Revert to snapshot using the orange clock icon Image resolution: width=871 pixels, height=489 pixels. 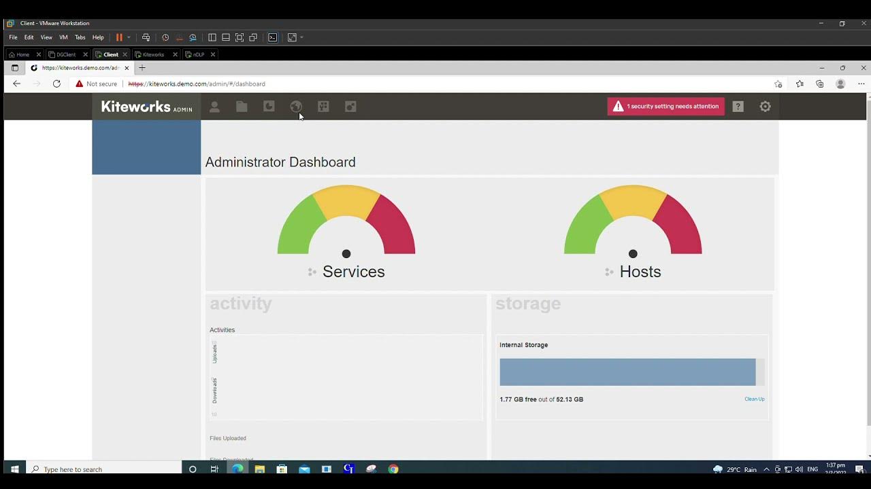[x=179, y=37]
